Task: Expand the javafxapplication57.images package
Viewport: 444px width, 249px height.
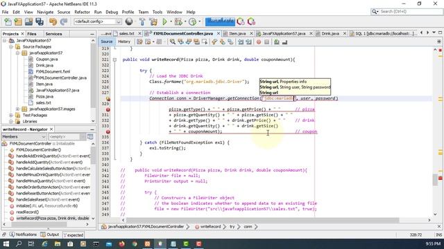Action: [x=17, y=109]
